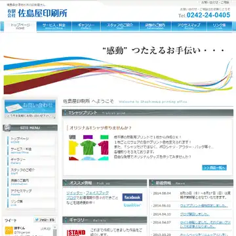This screenshot has height=236, width=236.
Task: Open the アクセスマップ navigation tab
Action: click(x=189, y=27)
